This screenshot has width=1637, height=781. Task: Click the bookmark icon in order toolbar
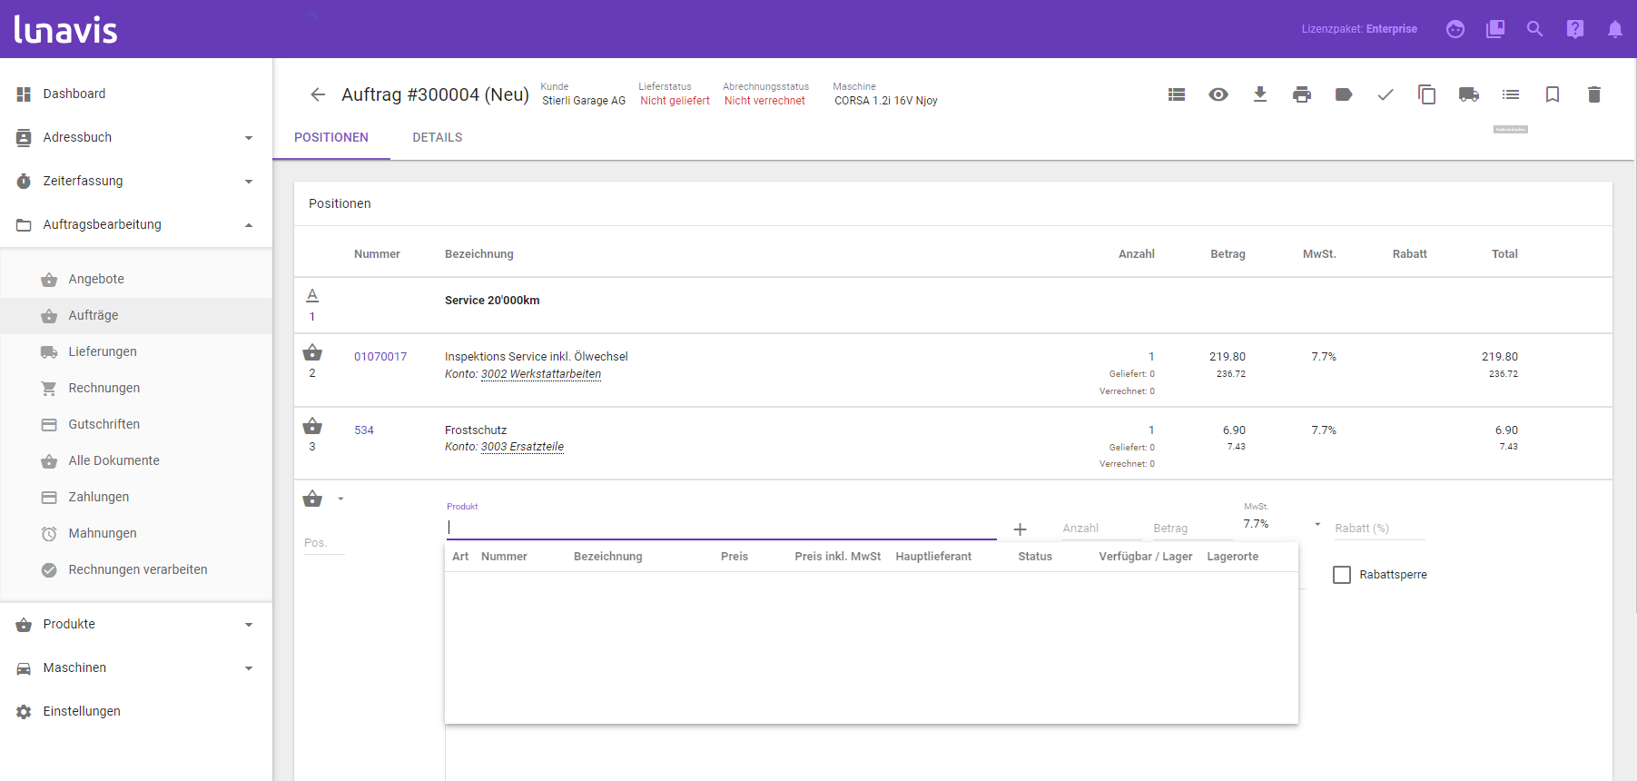(x=1553, y=94)
